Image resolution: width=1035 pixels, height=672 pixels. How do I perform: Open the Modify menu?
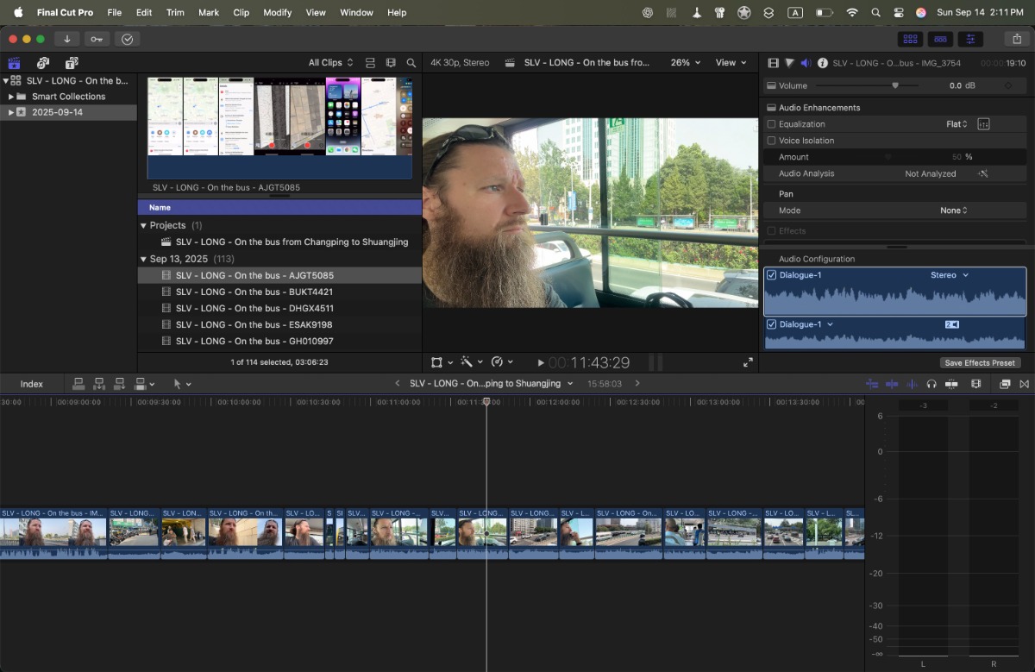pos(278,13)
